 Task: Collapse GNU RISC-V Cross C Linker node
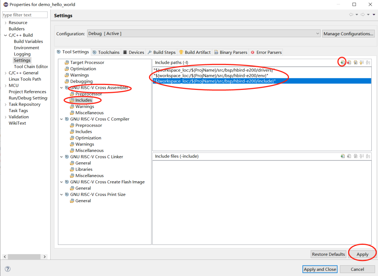tap(62, 157)
